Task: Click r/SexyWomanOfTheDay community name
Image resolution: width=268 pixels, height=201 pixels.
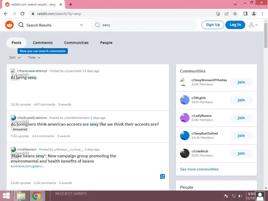Action: point(209,80)
